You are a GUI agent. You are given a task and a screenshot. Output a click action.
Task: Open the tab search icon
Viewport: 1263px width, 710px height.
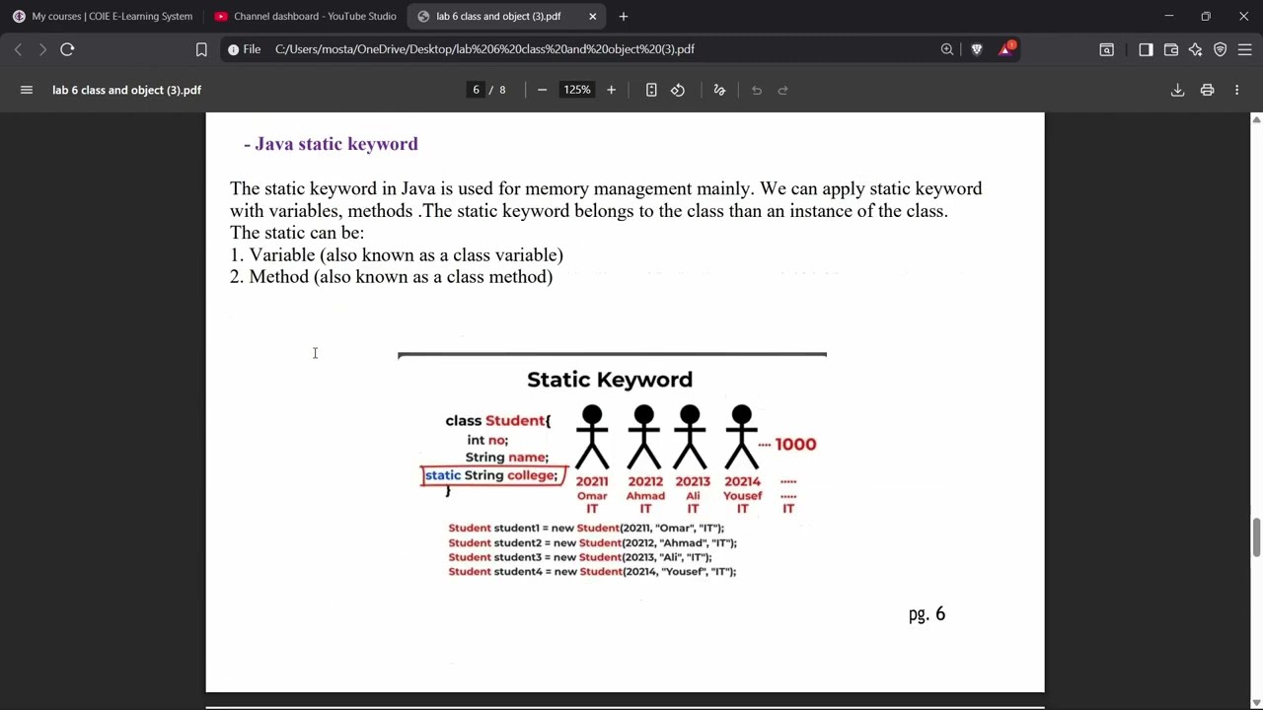pyautogui.click(x=1107, y=49)
